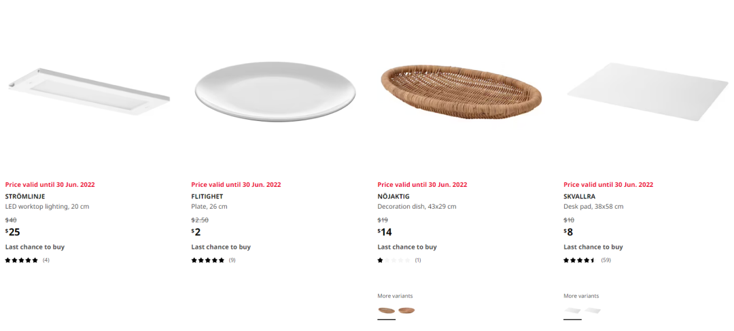The height and width of the screenshot is (331, 734).
Task: Click the STRÖMLINJE product name
Action: (25, 196)
